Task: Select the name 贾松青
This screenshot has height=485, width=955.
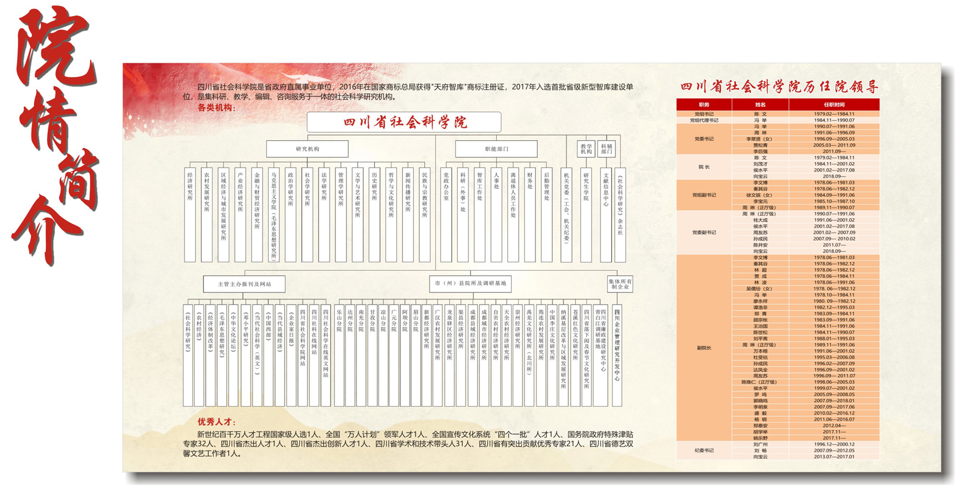Action: click(x=760, y=145)
